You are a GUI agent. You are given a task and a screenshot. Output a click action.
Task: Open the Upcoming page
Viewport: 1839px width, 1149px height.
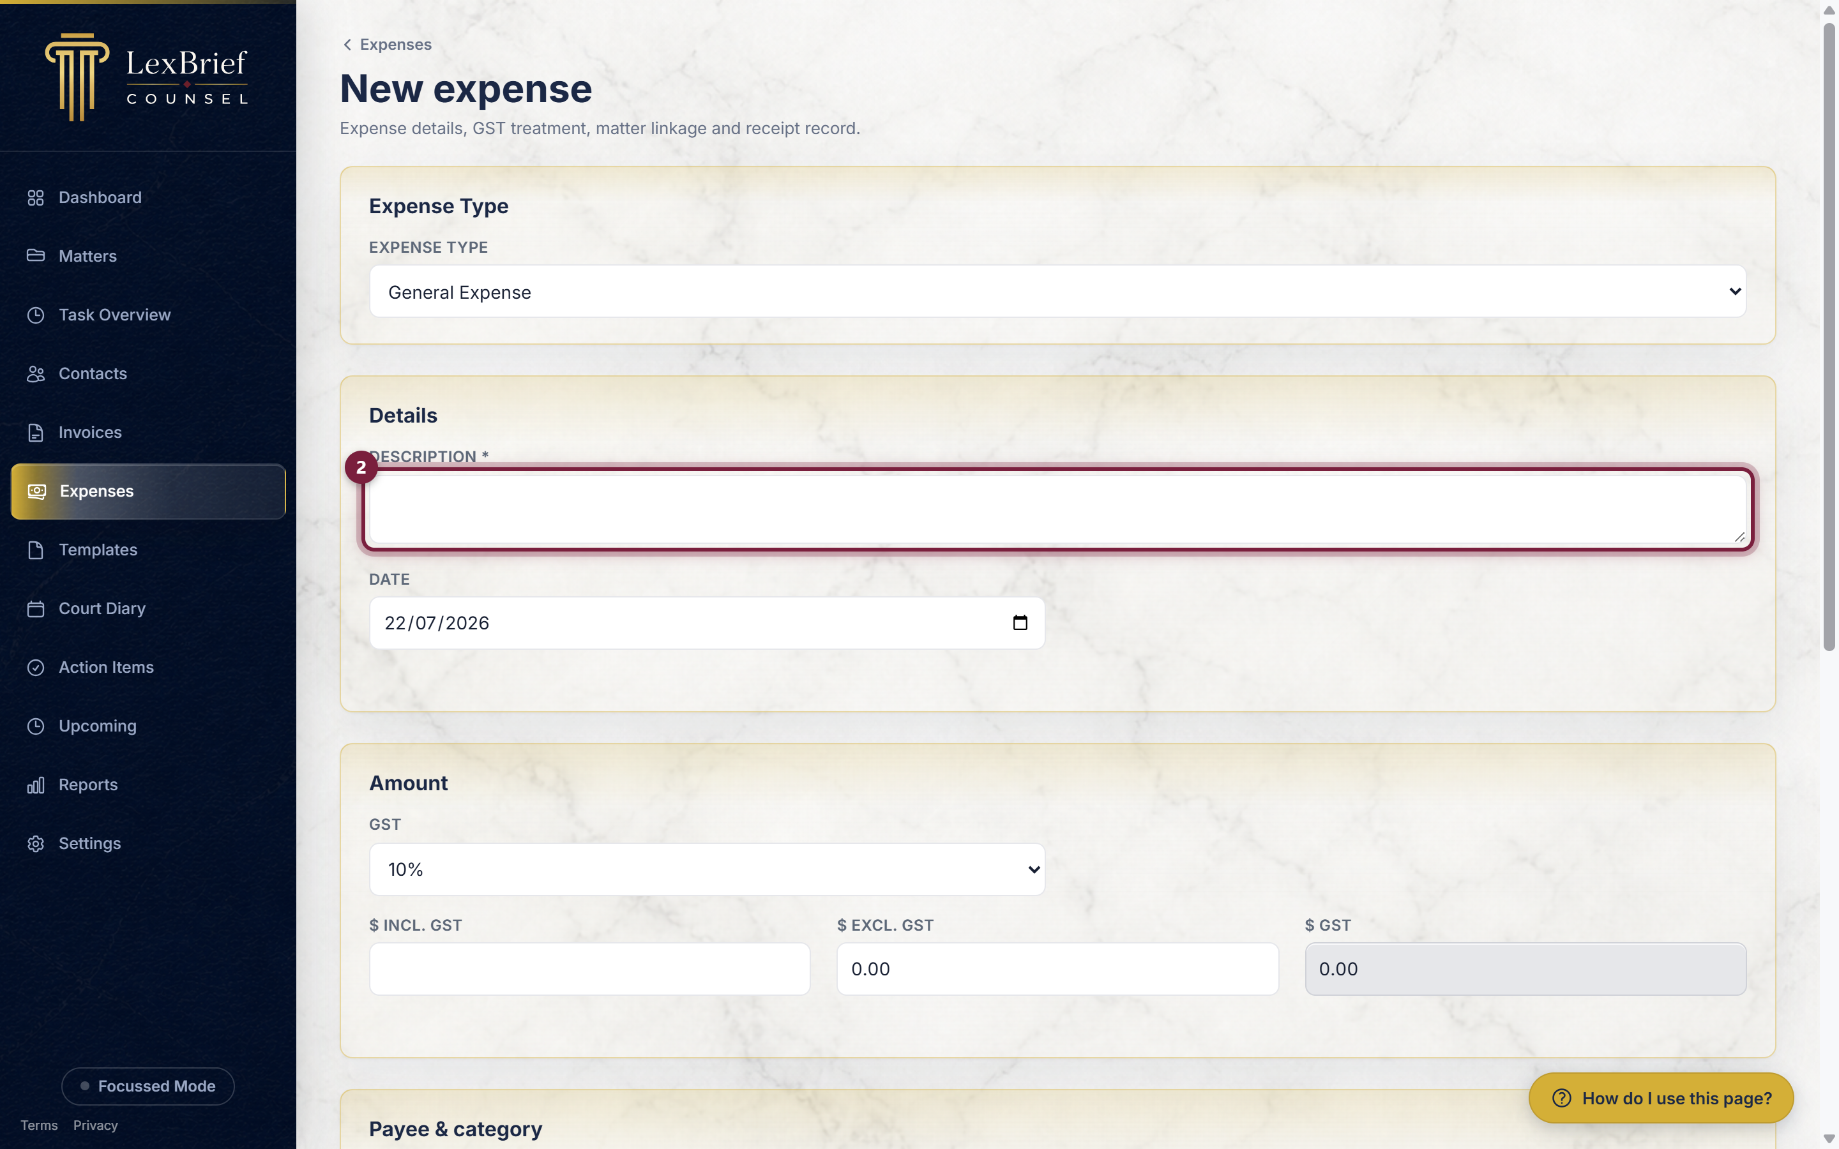(x=148, y=726)
